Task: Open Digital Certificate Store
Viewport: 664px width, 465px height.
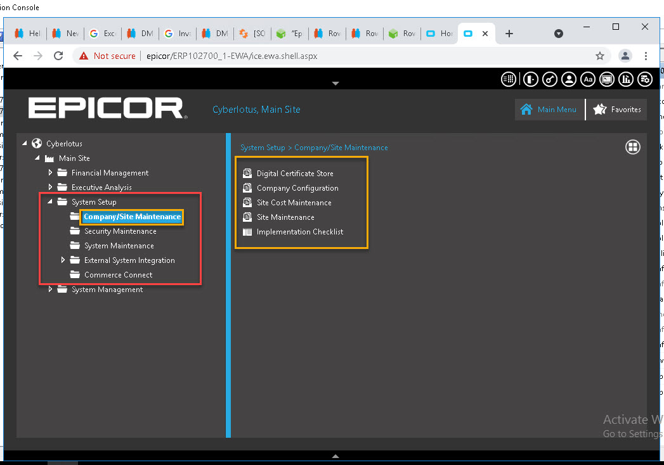Action: tap(295, 174)
